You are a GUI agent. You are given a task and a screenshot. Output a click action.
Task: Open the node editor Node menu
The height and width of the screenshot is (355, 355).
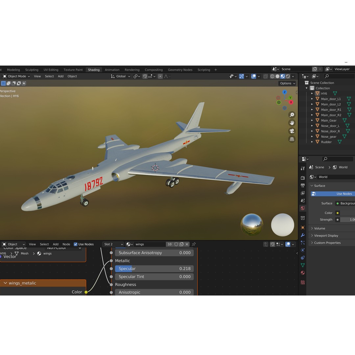[x=66, y=244]
